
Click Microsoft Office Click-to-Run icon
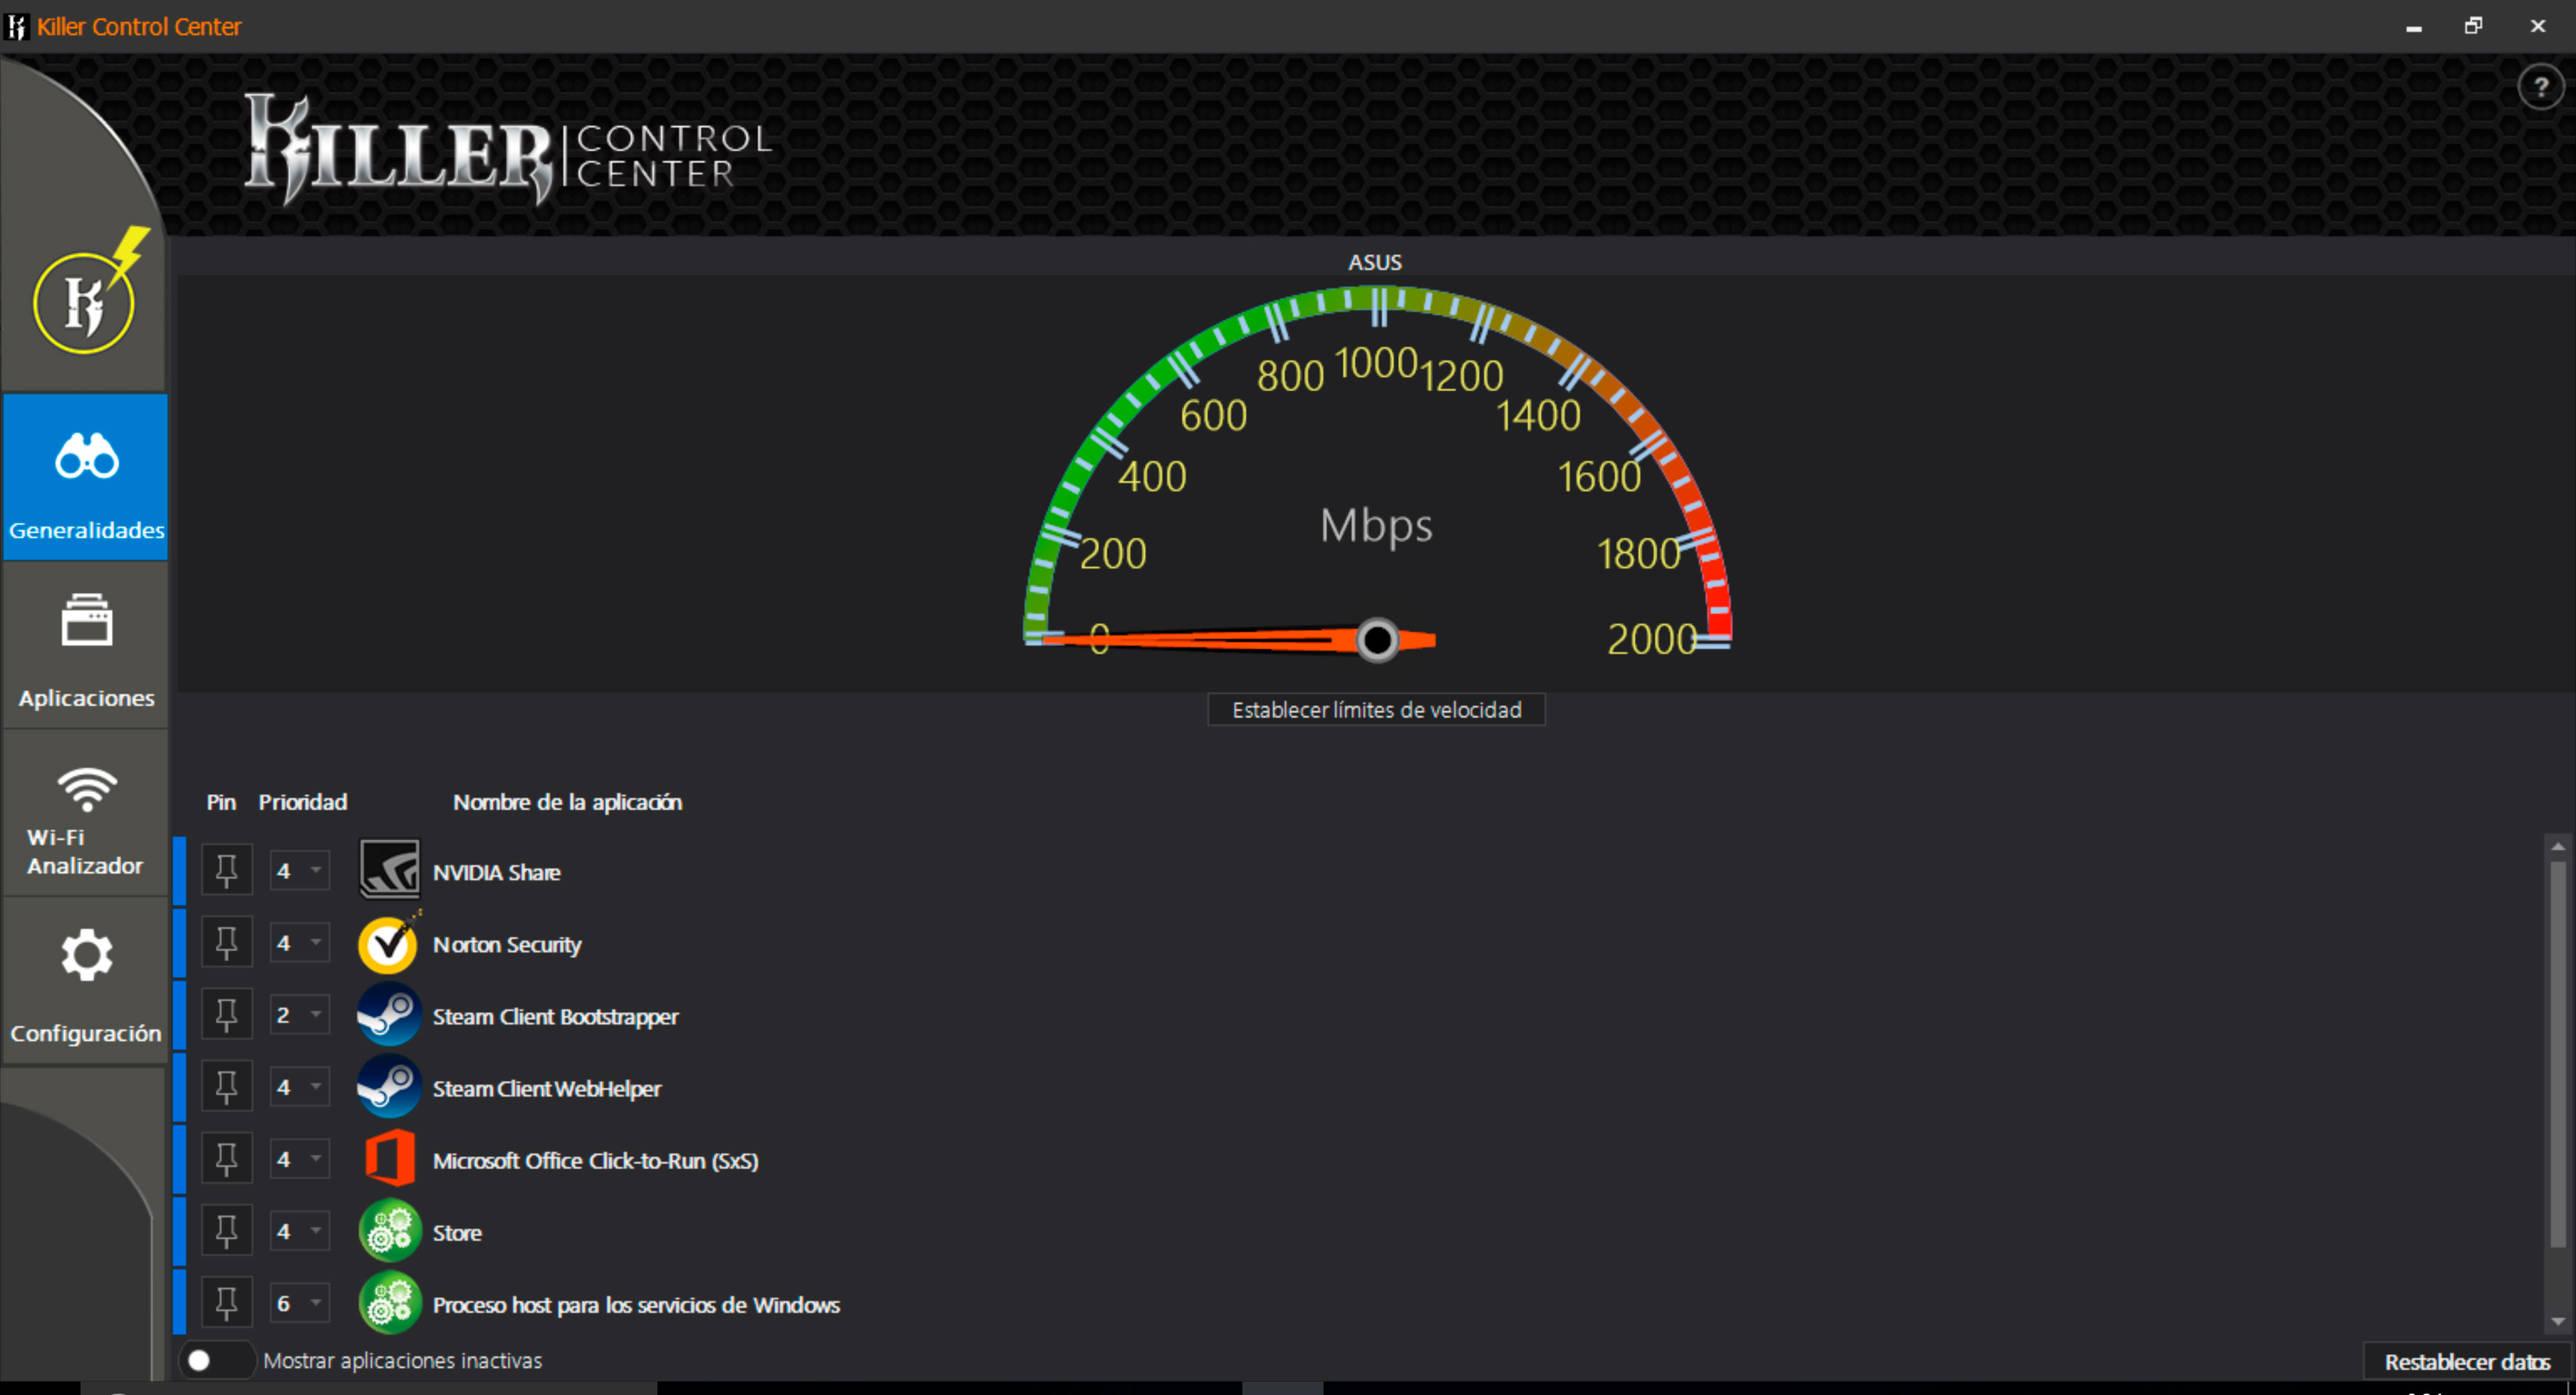pos(389,1159)
